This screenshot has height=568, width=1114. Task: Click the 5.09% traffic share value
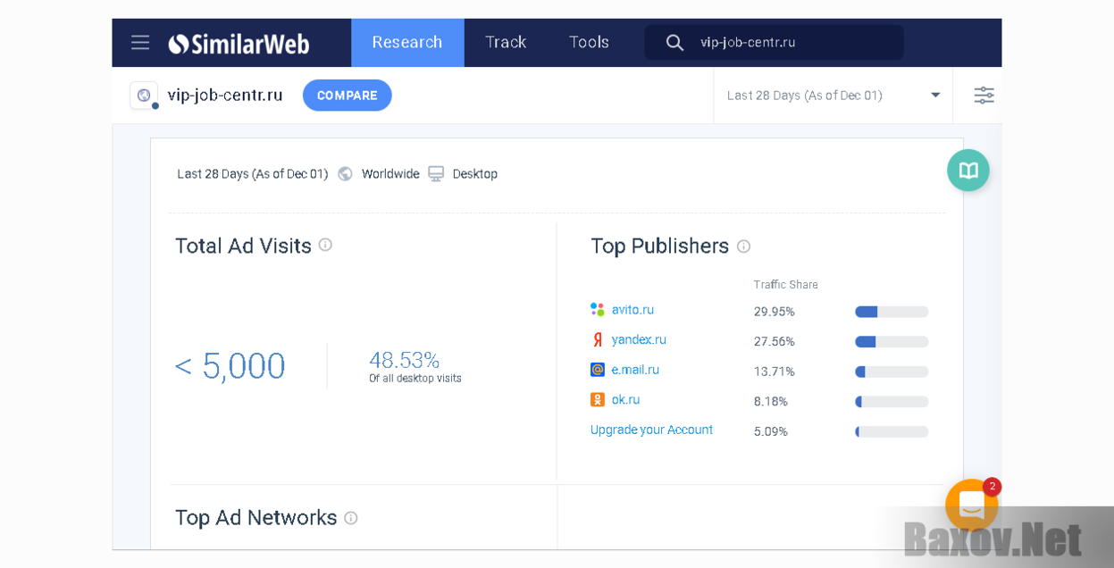click(x=771, y=431)
